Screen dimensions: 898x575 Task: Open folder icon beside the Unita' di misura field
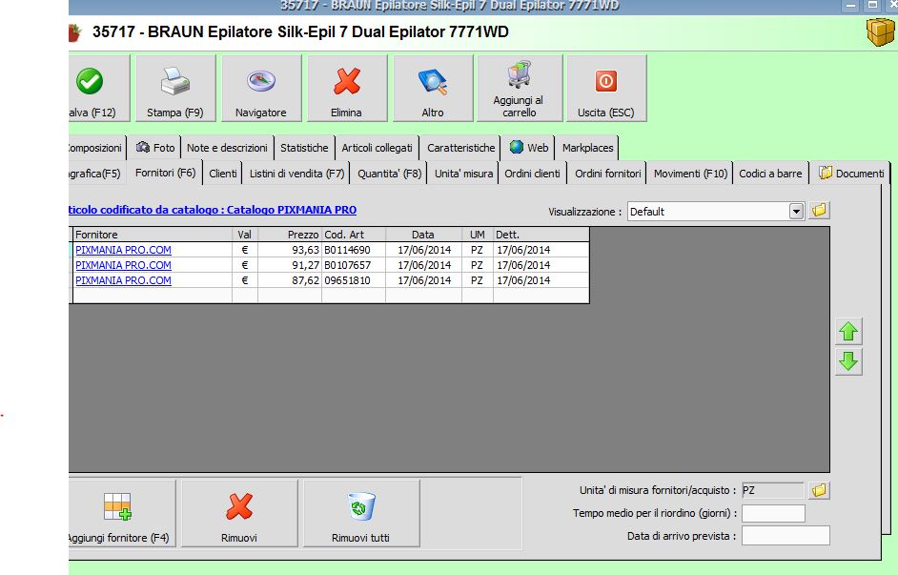(820, 490)
